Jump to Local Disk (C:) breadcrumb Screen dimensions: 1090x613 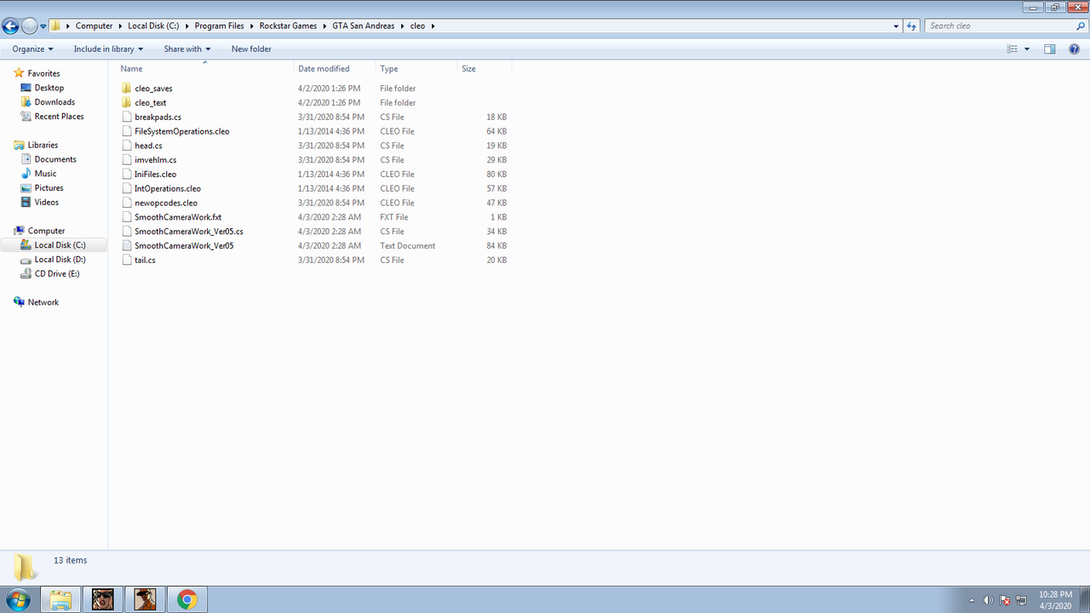point(153,26)
